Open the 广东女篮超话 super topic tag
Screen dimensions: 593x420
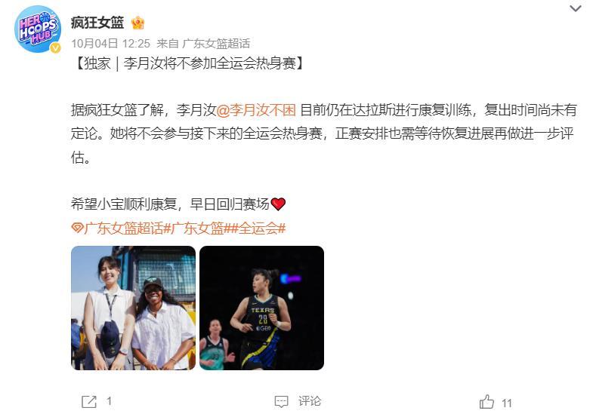click(x=123, y=228)
